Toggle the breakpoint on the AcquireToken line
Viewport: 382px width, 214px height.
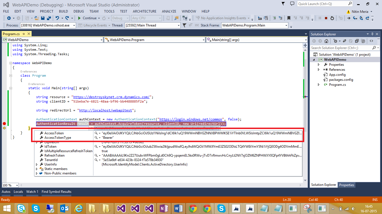4,124
